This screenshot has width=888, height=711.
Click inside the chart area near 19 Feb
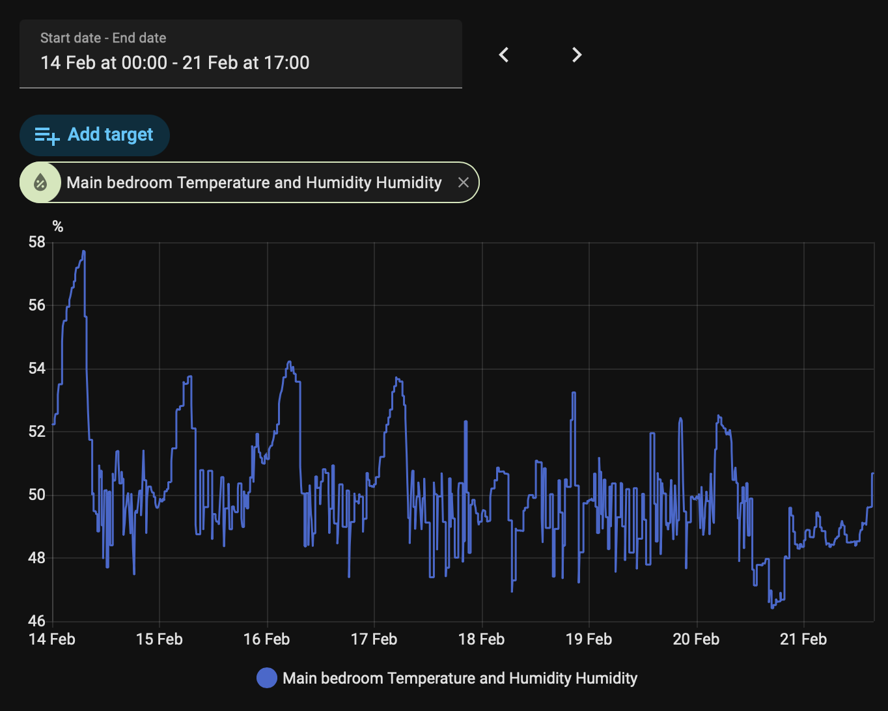pos(589,488)
